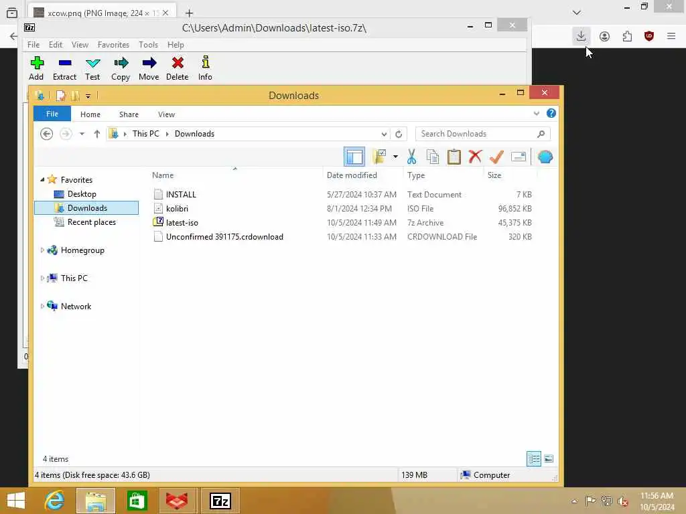Click the folder options checkbox icon
This screenshot has width=686, height=514.
tap(379, 157)
